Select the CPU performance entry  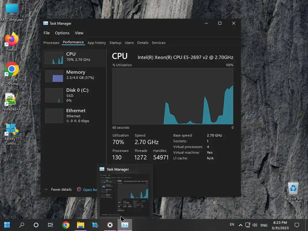click(74, 58)
